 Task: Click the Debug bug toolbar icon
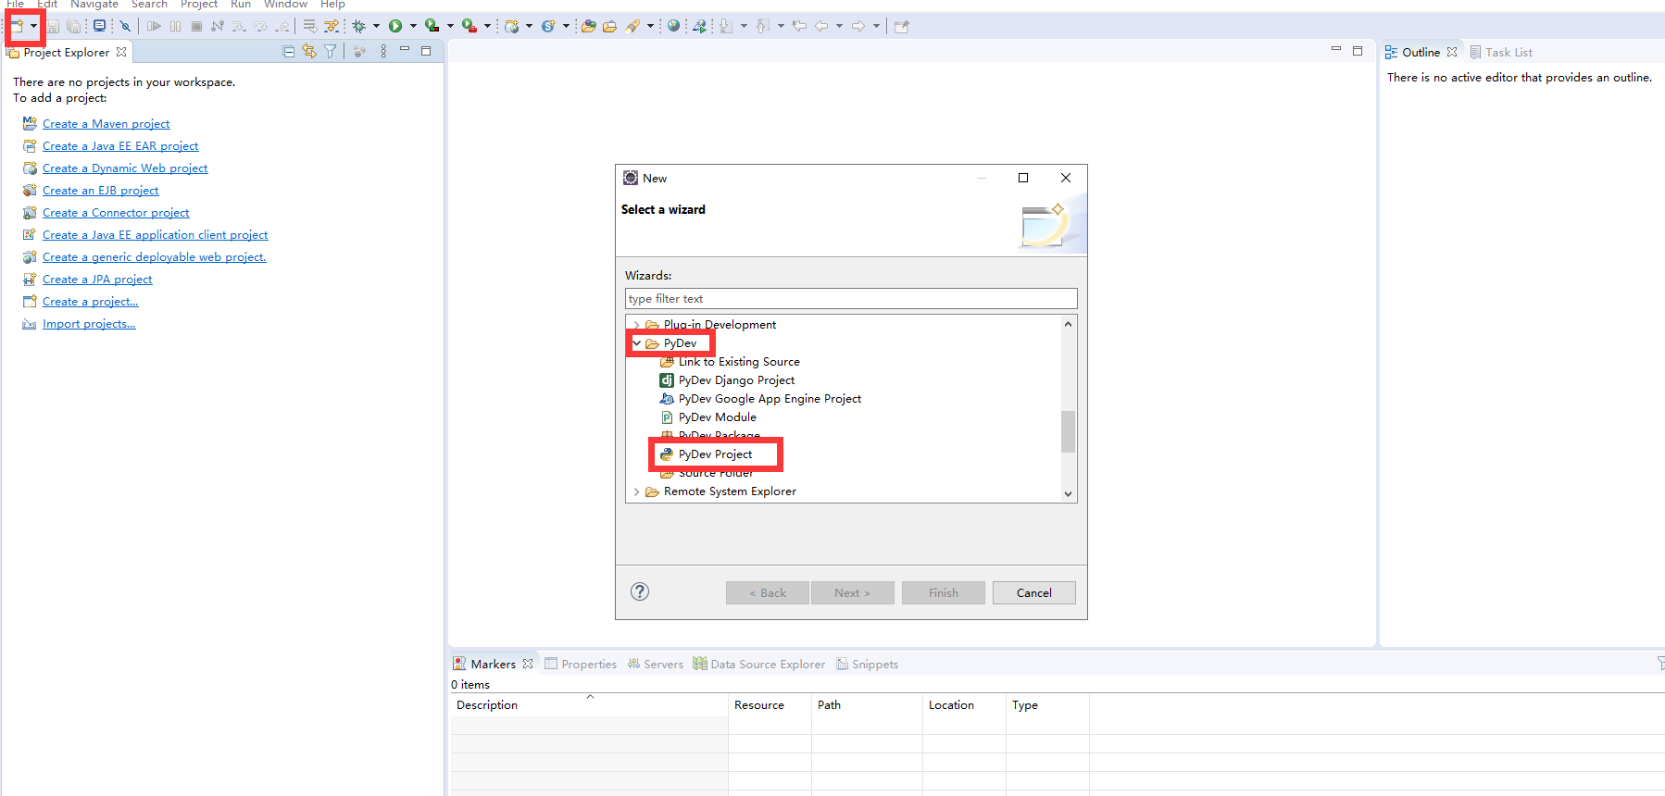359,26
